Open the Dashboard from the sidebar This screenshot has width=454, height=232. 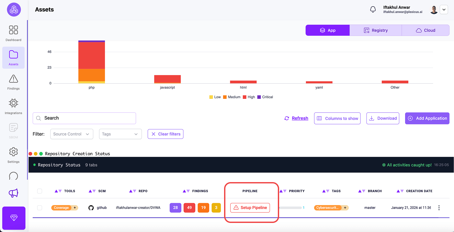13,33
